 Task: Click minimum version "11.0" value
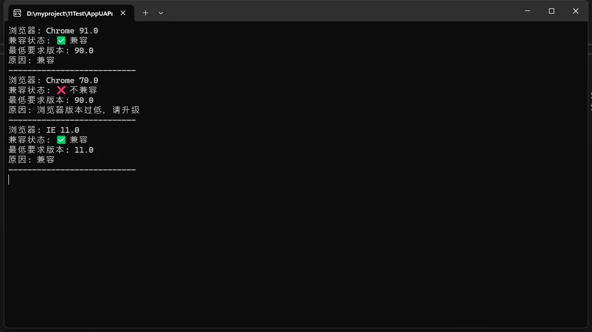pyautogui.click(x=84, y=150)
